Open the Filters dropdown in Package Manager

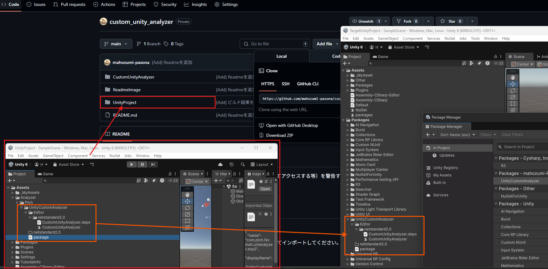point(488,135)
